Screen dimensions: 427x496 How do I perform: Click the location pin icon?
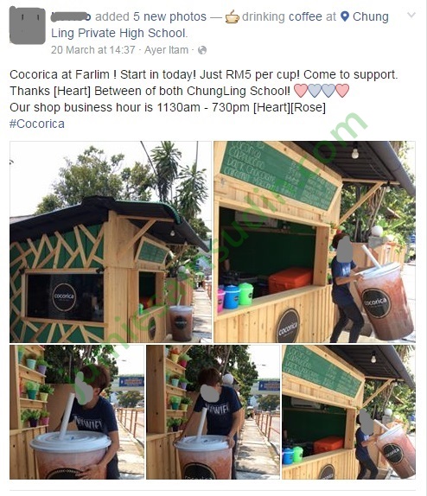click(x=345, y=16)
